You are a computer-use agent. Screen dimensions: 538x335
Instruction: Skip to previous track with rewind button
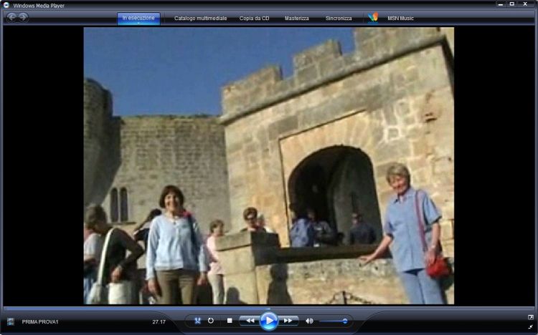tap(250, 321)
